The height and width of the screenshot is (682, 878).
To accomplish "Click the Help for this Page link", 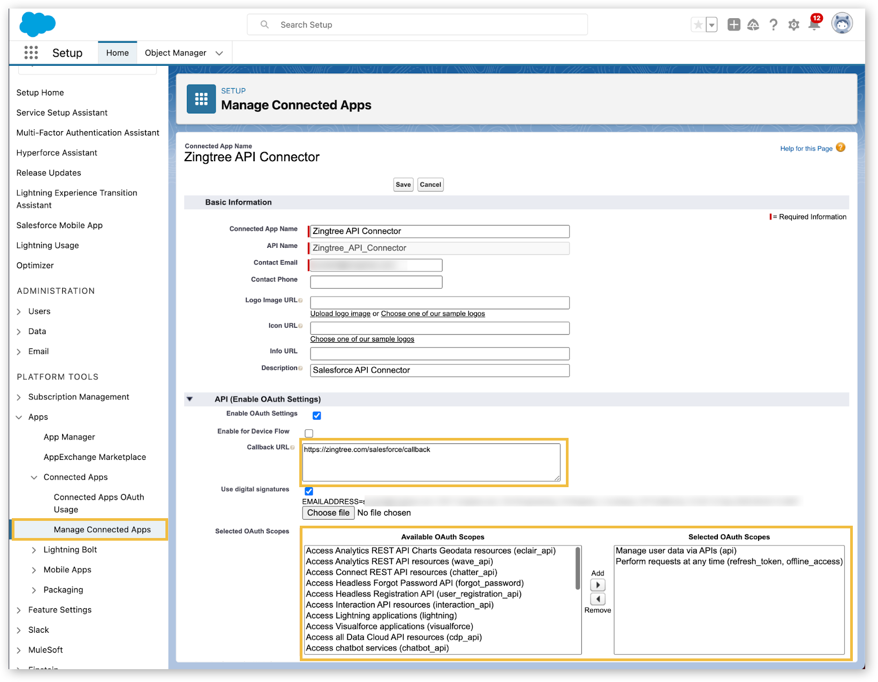I will click(x=806, y=149).
